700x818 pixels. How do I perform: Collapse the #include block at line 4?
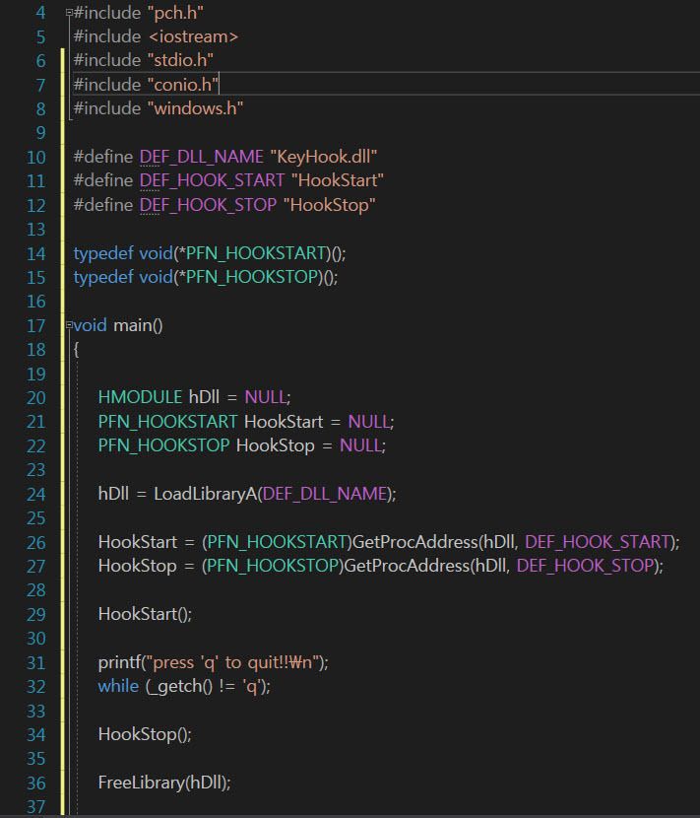pos(69,13)
